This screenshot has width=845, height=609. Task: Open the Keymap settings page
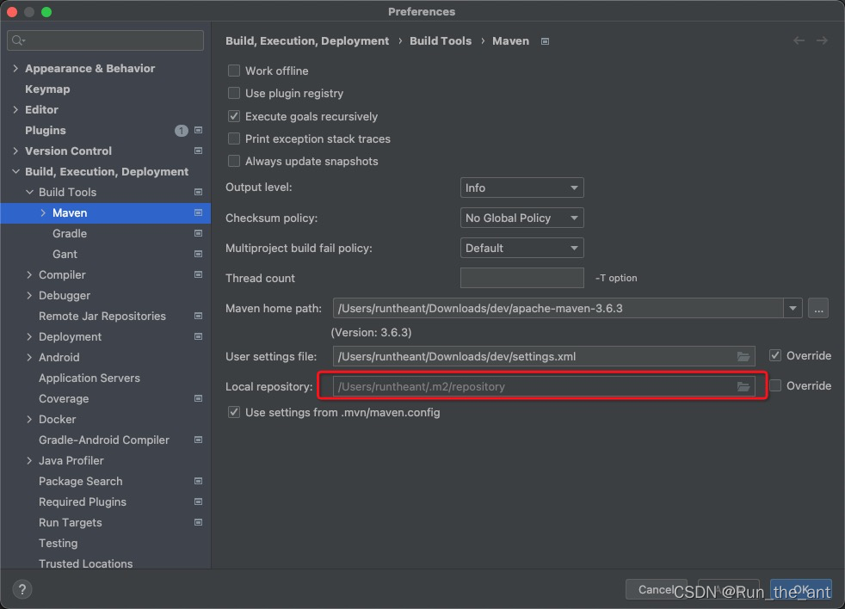coord(47,89)
